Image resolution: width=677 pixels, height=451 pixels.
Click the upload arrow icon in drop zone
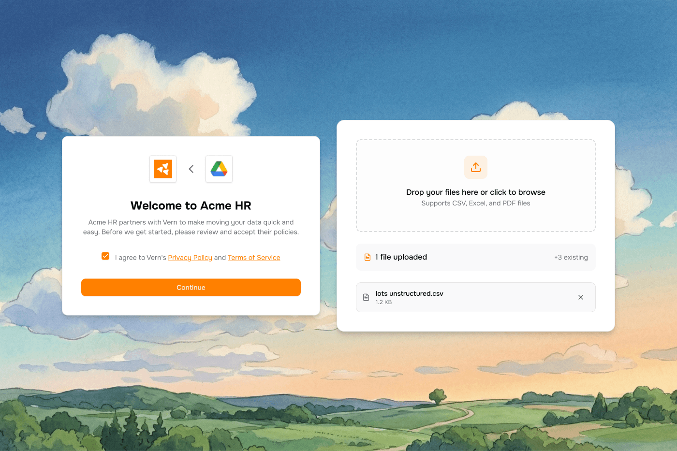(476, 167)
